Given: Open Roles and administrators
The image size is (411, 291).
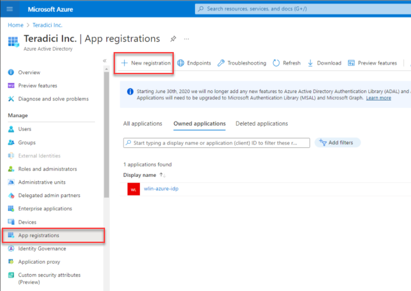Looking at the screenshot, I should pos(48,169).
